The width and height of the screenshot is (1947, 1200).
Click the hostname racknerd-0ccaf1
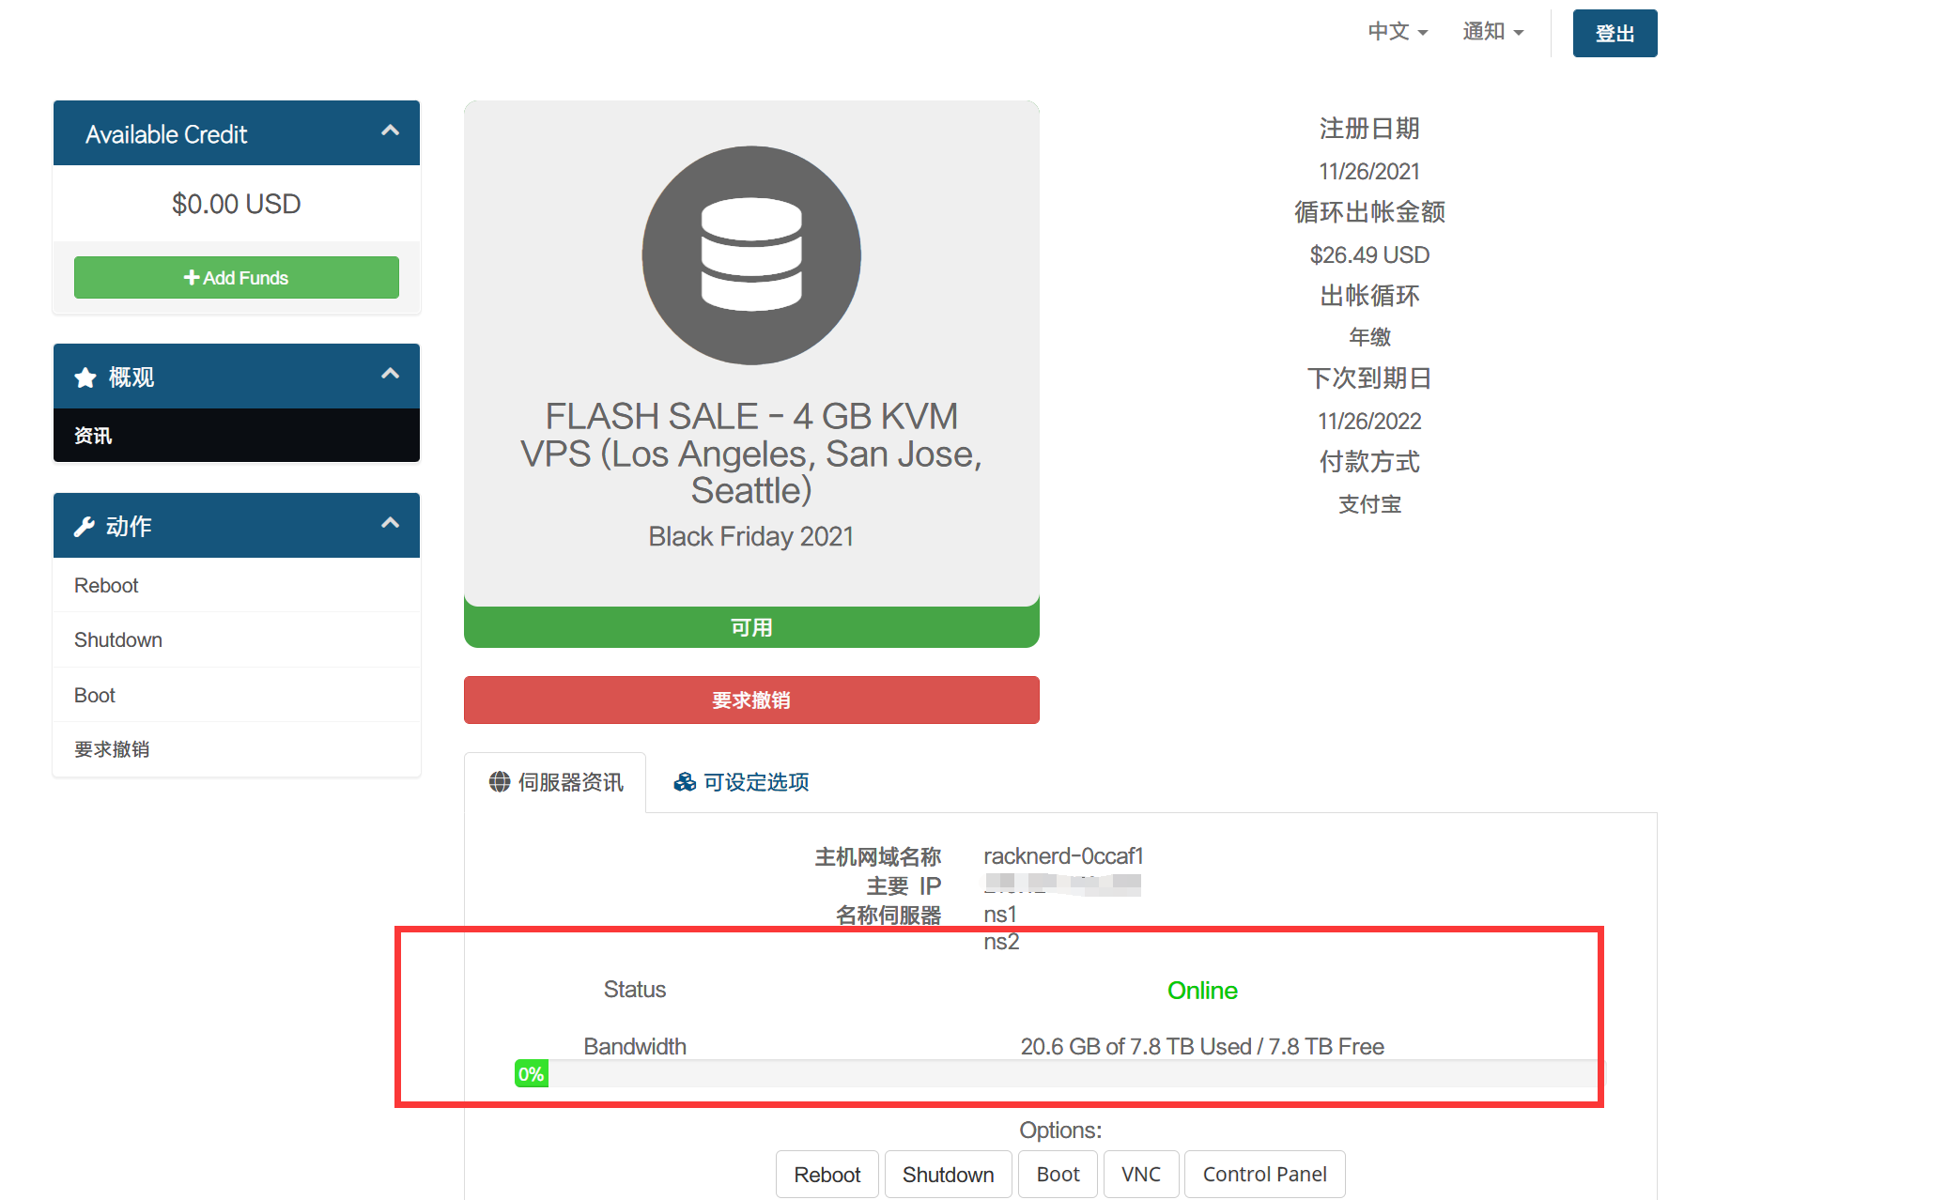[1063, 856]
